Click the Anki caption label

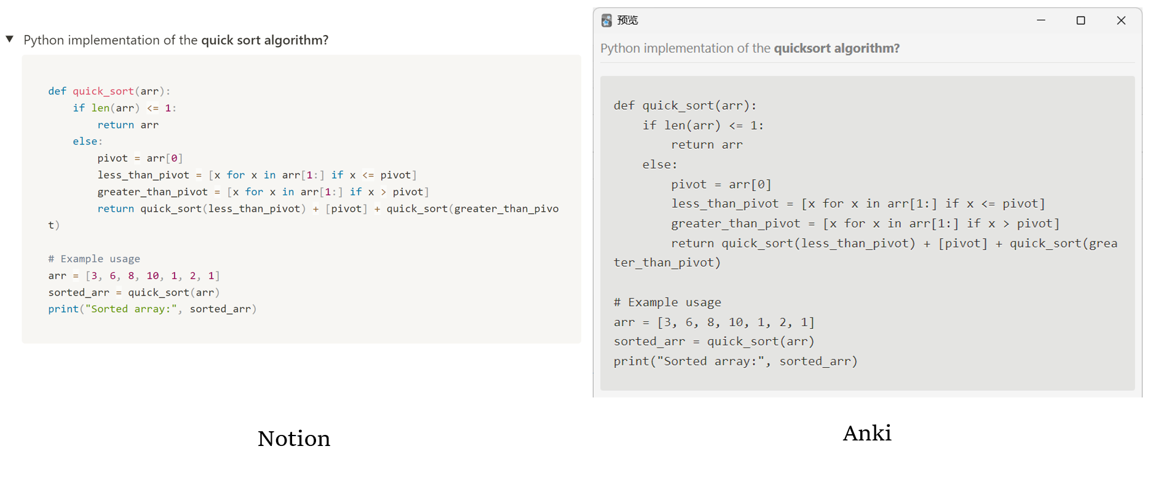tap(867, 434)
